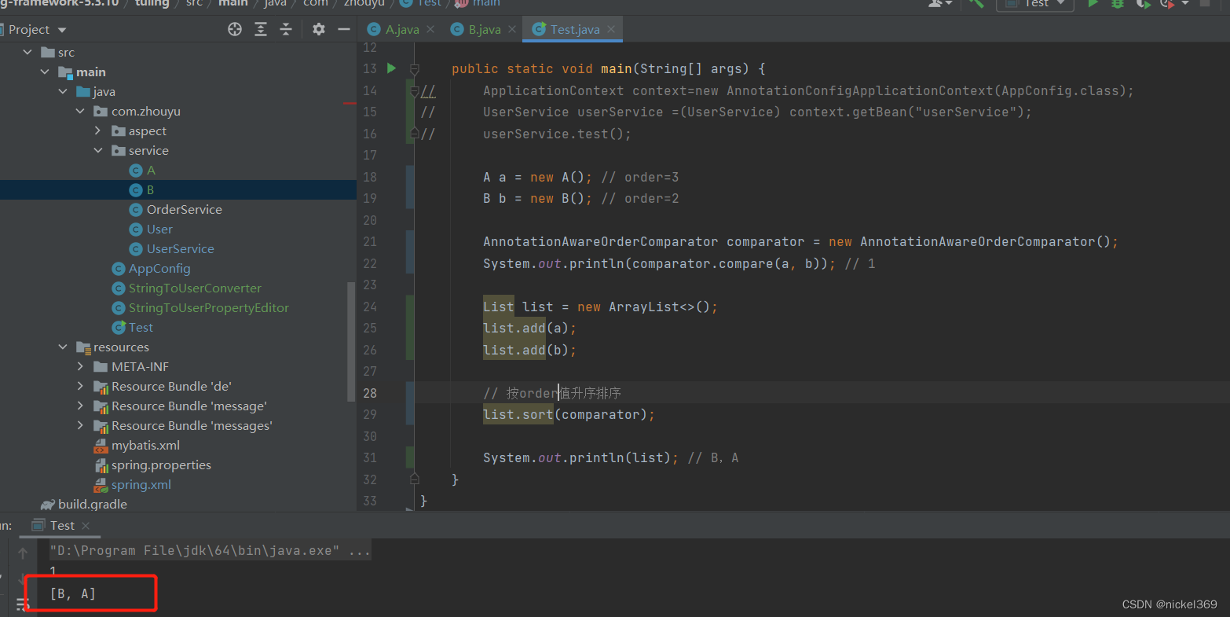Run with coverage icon in toolbar
The image size is (1230, 617).
point(1144,4)
